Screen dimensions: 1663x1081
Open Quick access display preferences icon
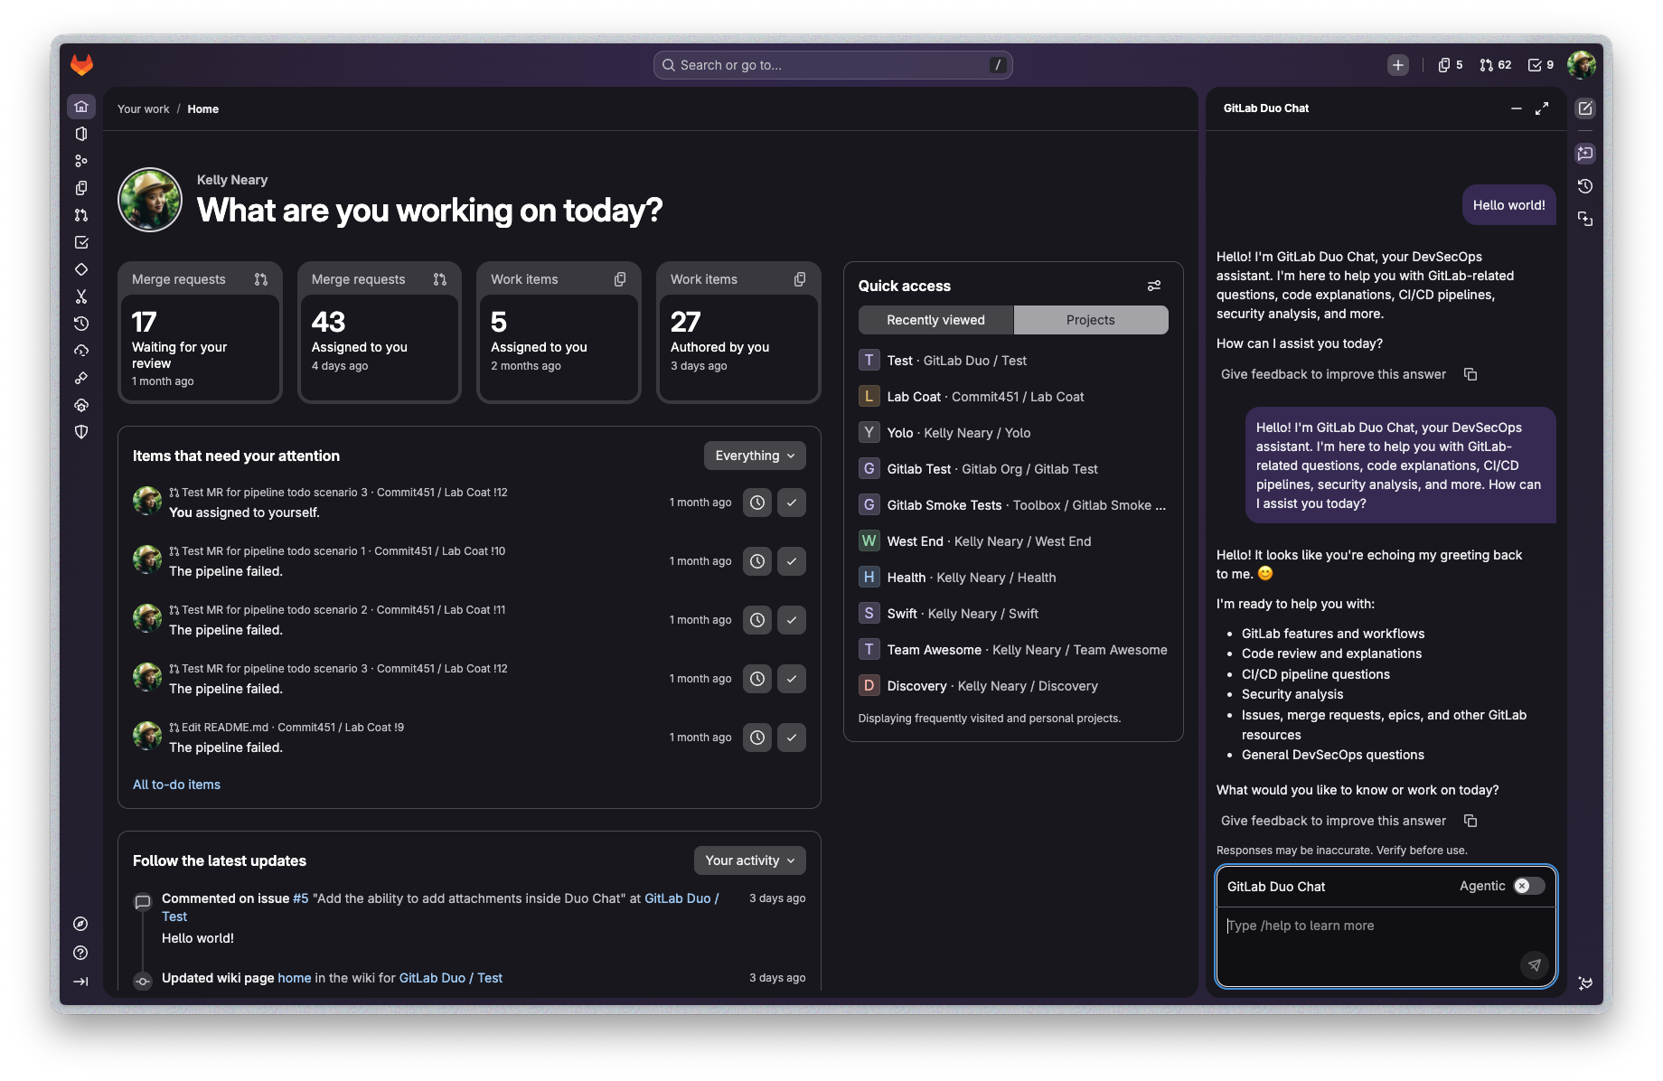(1153, 285)
